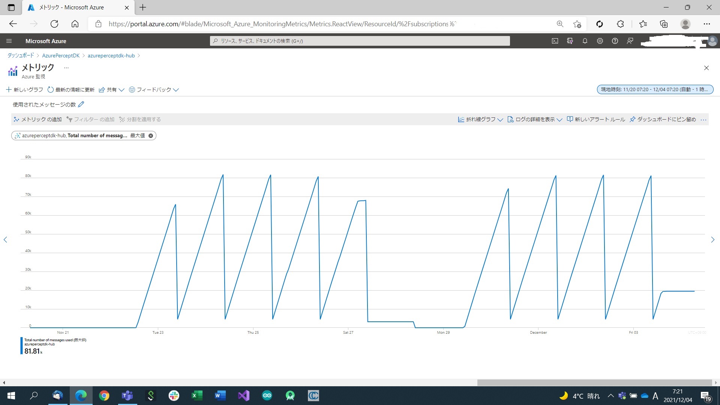Edit the chart title with the pencil icon
720x405 pixels.
coord(81,104)
